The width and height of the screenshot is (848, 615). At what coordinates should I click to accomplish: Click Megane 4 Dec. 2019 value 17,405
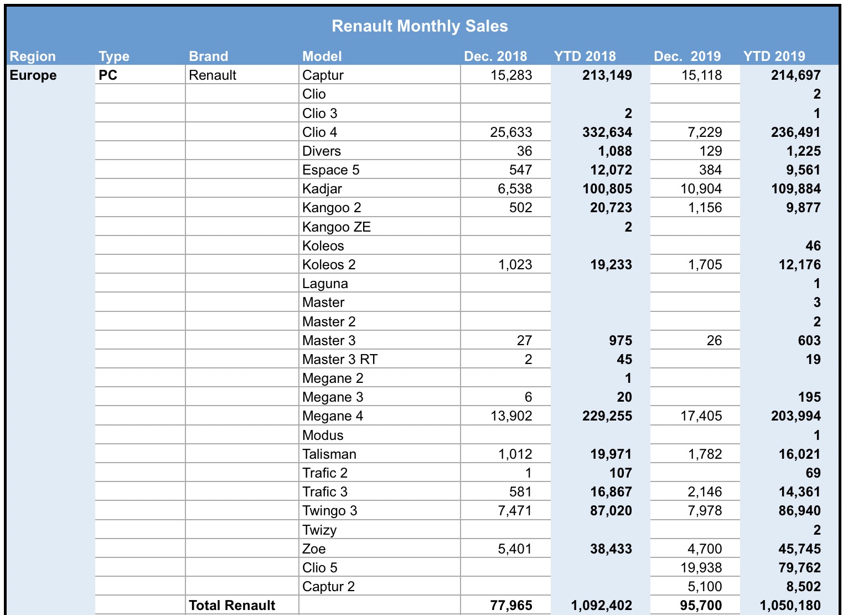(x=701, y=416)
